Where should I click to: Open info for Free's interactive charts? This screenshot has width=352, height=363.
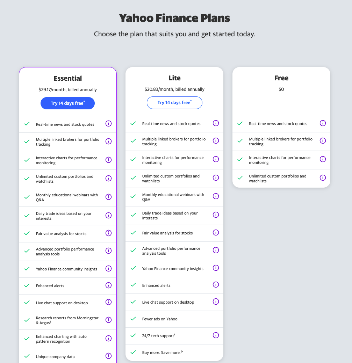[323, 159]
